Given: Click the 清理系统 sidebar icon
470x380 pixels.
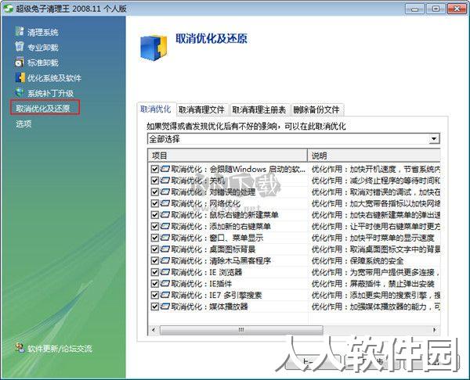Looking at the screenshot, I should tap(20, 31).
